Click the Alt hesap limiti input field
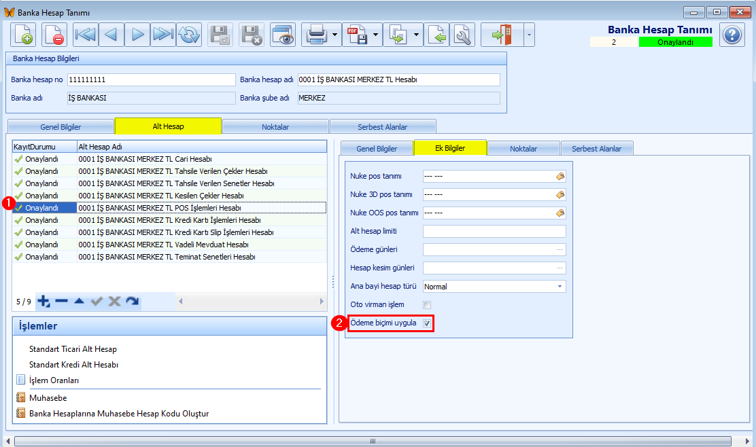Image resolution: width=756 pixels, height=447 pixels. (x=494, y=231)
